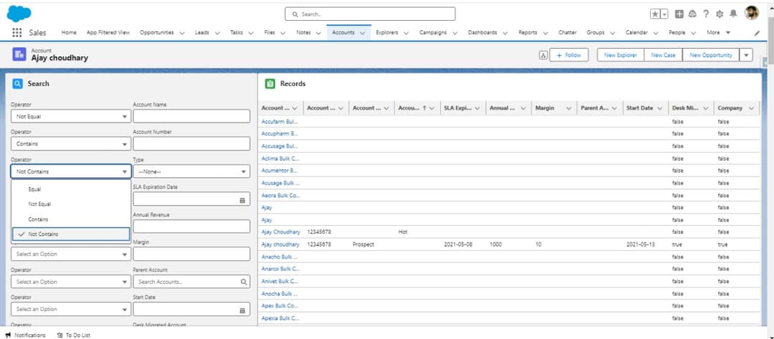Click the Margin input field
This screenshot has height=339, width=774.
[191, 254]
